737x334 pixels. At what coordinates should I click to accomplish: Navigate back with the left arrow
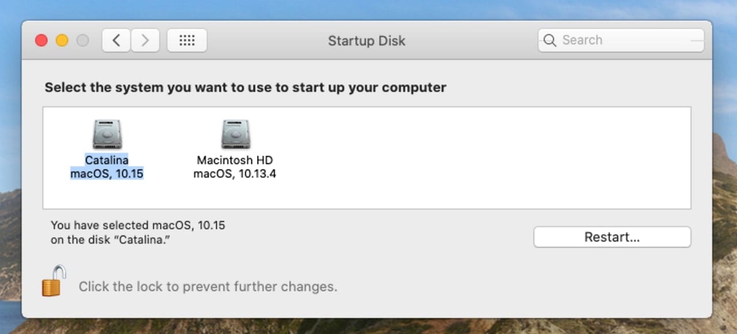tap(116, 40)
